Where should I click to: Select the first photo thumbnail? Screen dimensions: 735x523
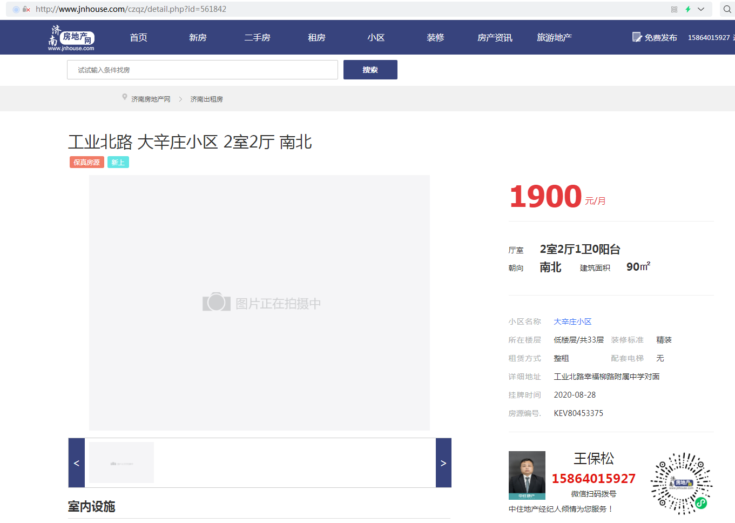coord(122,462)
